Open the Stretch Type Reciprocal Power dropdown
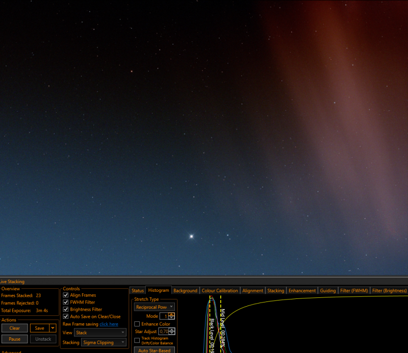408x353 pixels. [x=155, y=307]
